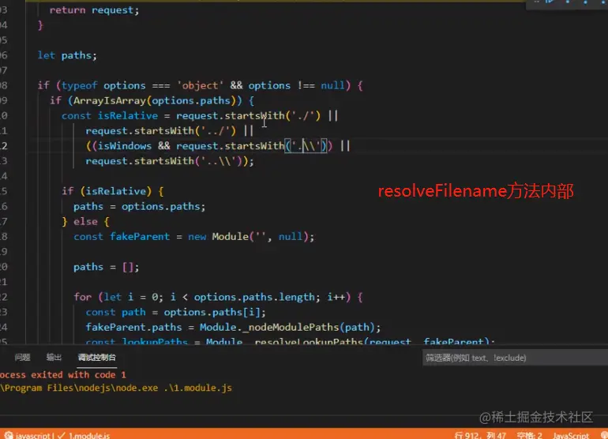
Task: Click the 'for (let i = 0' loop line
Action: (218, 297)
